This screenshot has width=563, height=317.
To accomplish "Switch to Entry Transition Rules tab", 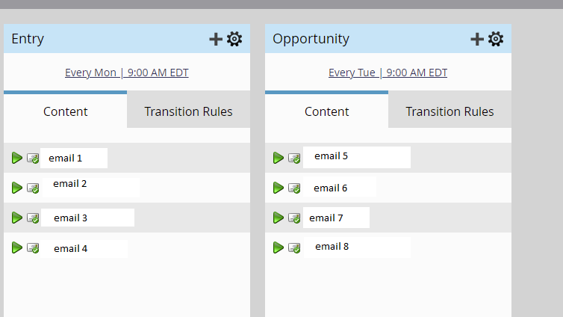I will (188, 110).
